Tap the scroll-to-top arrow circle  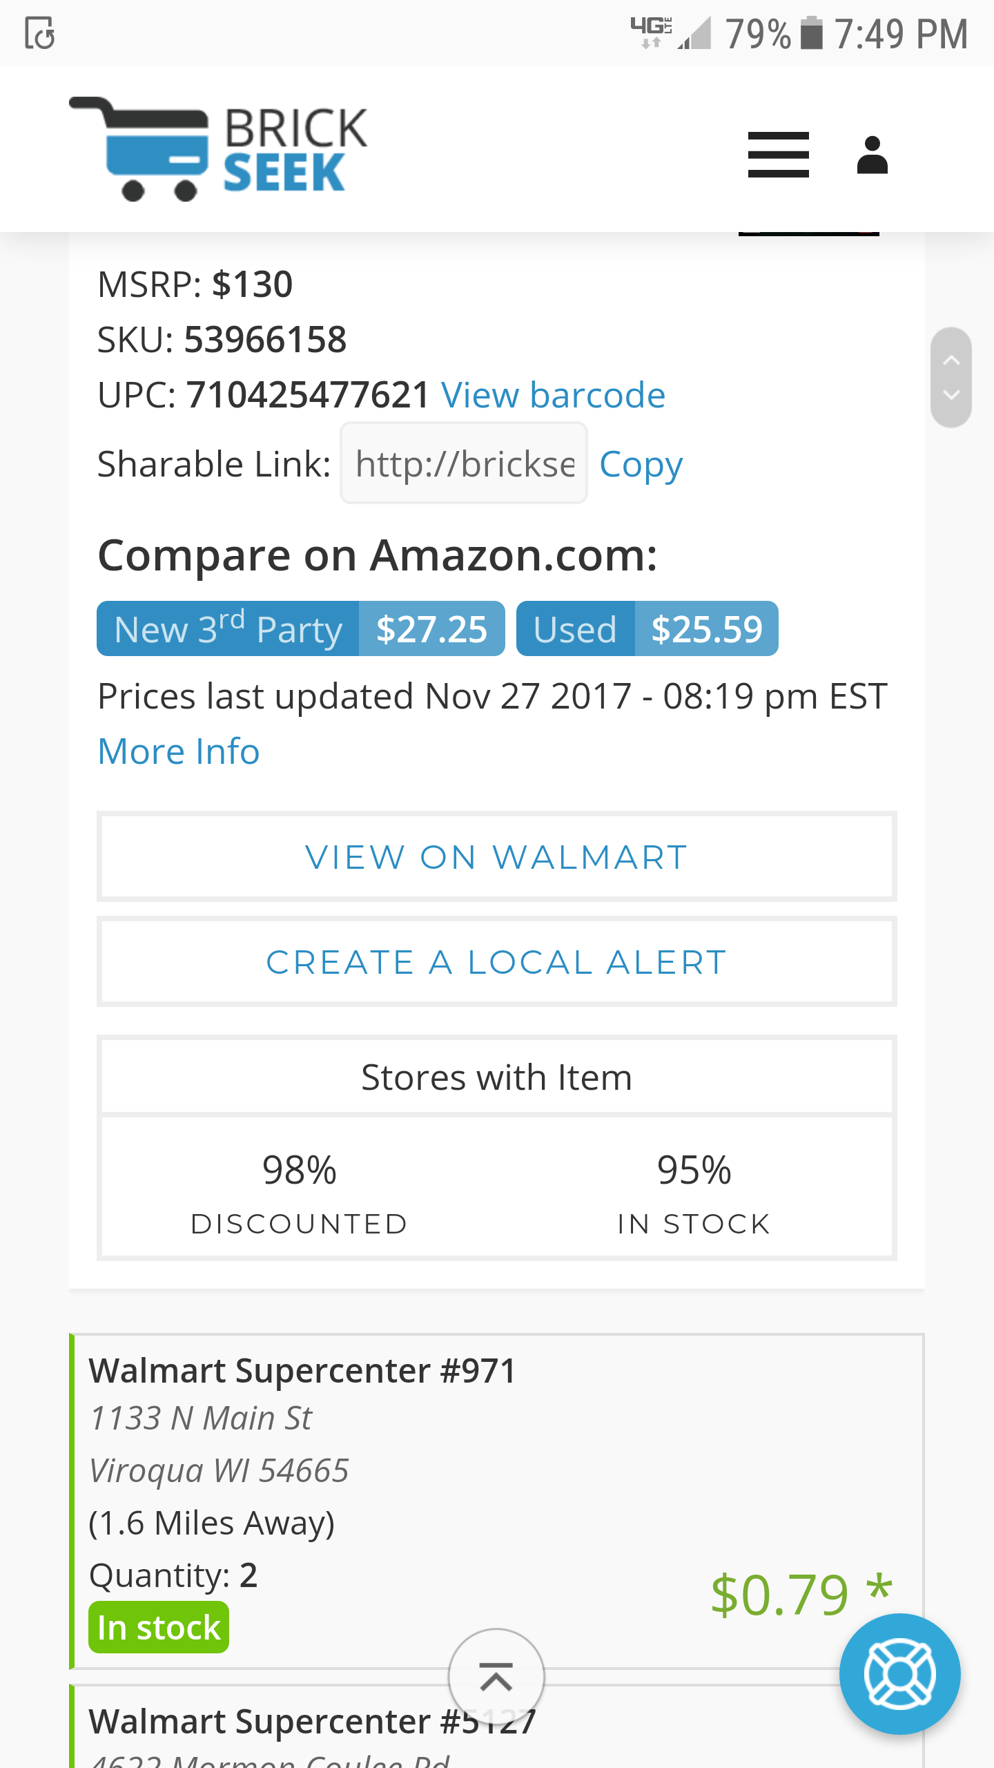(x=496, y=1676)
